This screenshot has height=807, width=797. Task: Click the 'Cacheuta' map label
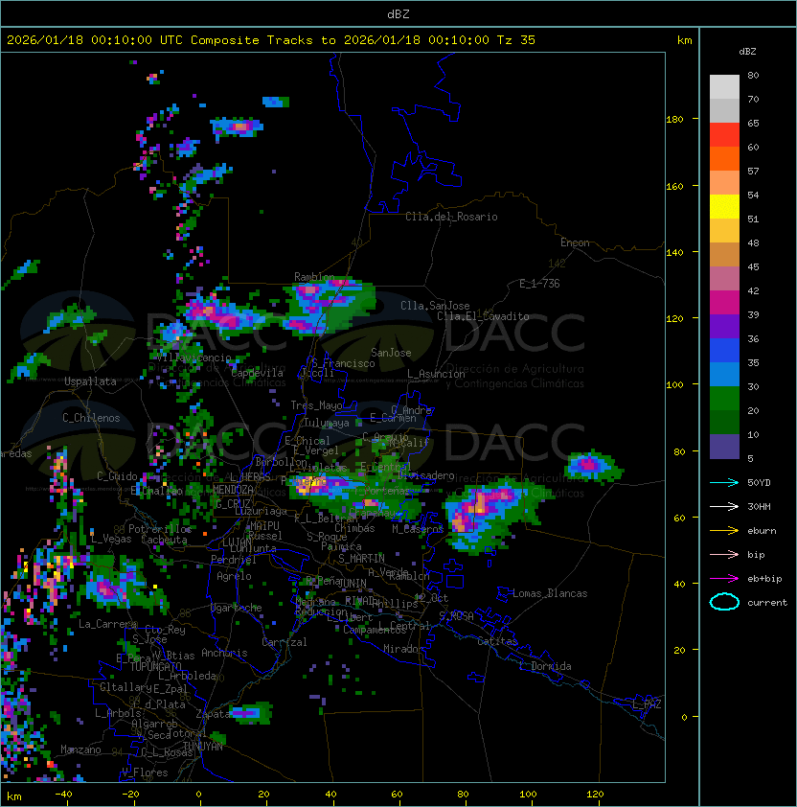164,540
